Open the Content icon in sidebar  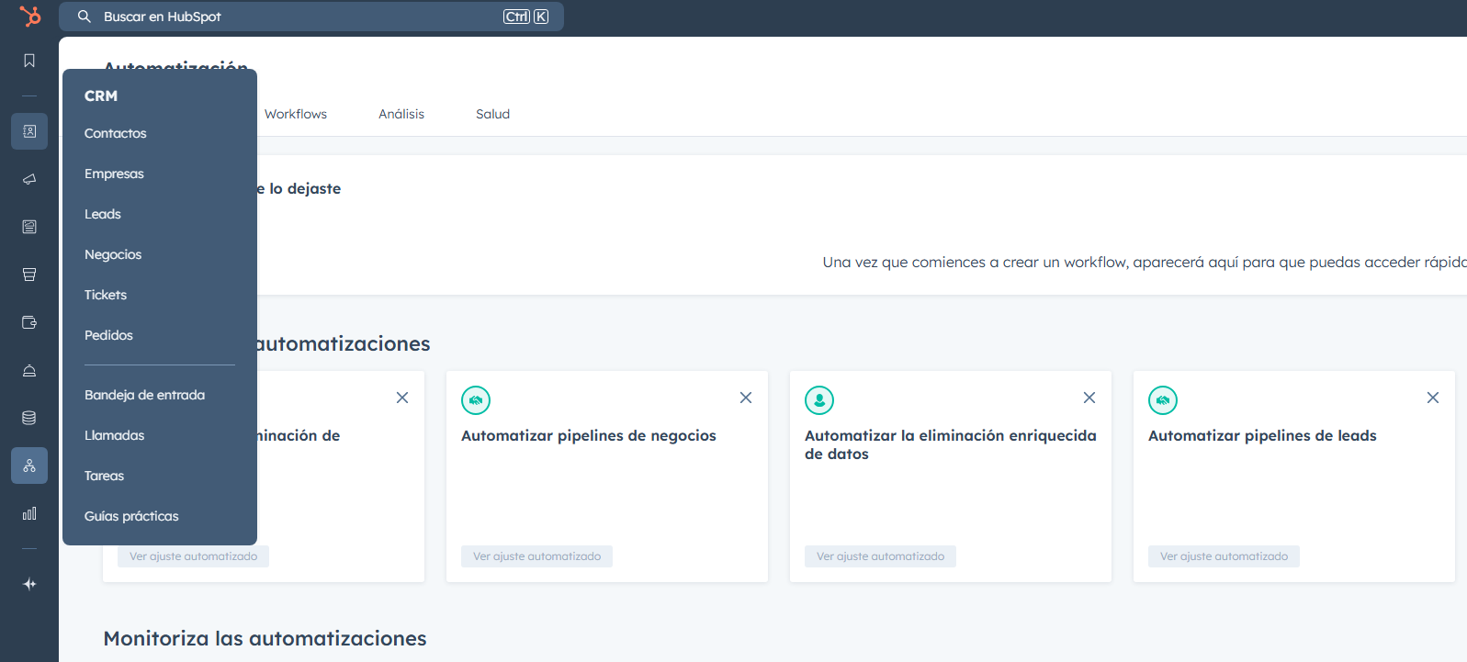pyautogui.click(x=29, y=227)
